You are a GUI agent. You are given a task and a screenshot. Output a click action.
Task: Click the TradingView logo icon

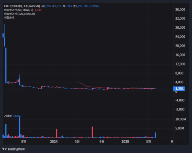pyautogui.click(x=4, y=149)
